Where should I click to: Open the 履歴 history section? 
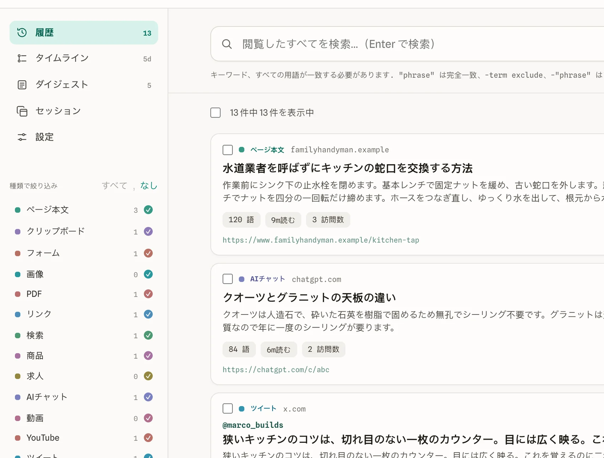pos(83,33)
